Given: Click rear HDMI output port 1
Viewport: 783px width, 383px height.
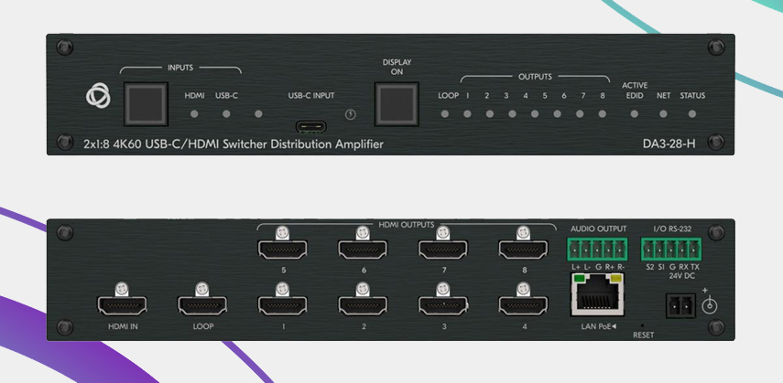Looking at the screenshot, I should click(283, 305).
